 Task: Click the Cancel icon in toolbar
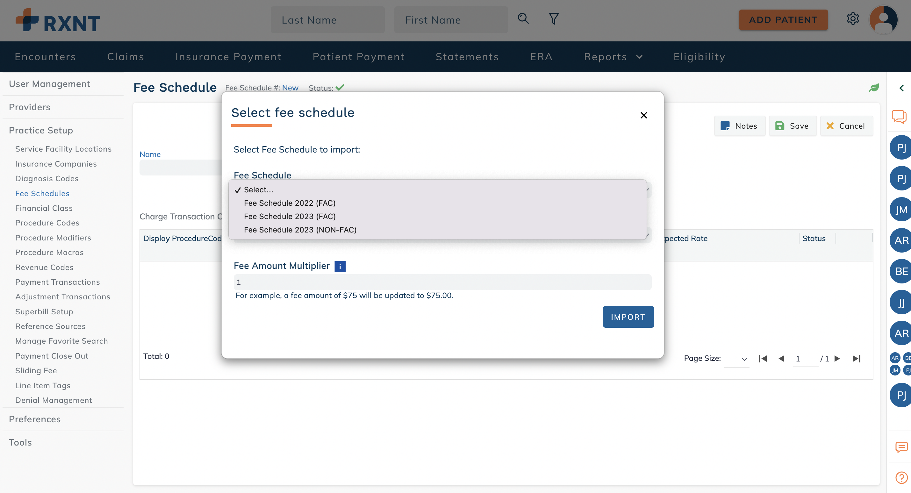(830, 126)
